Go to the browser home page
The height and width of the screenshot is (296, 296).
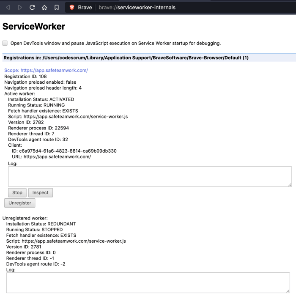tap(44, 8)
